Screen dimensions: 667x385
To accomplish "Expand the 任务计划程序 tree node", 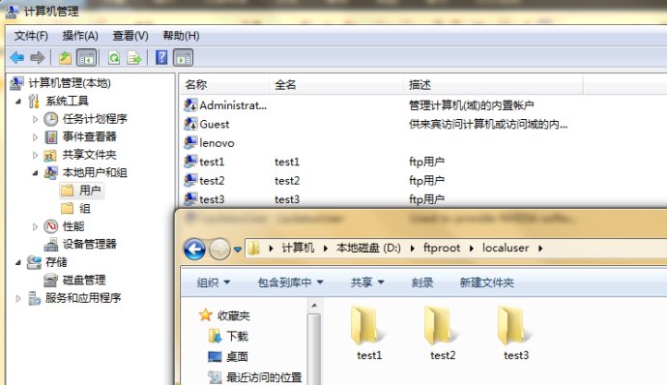I will coord(36,119).
